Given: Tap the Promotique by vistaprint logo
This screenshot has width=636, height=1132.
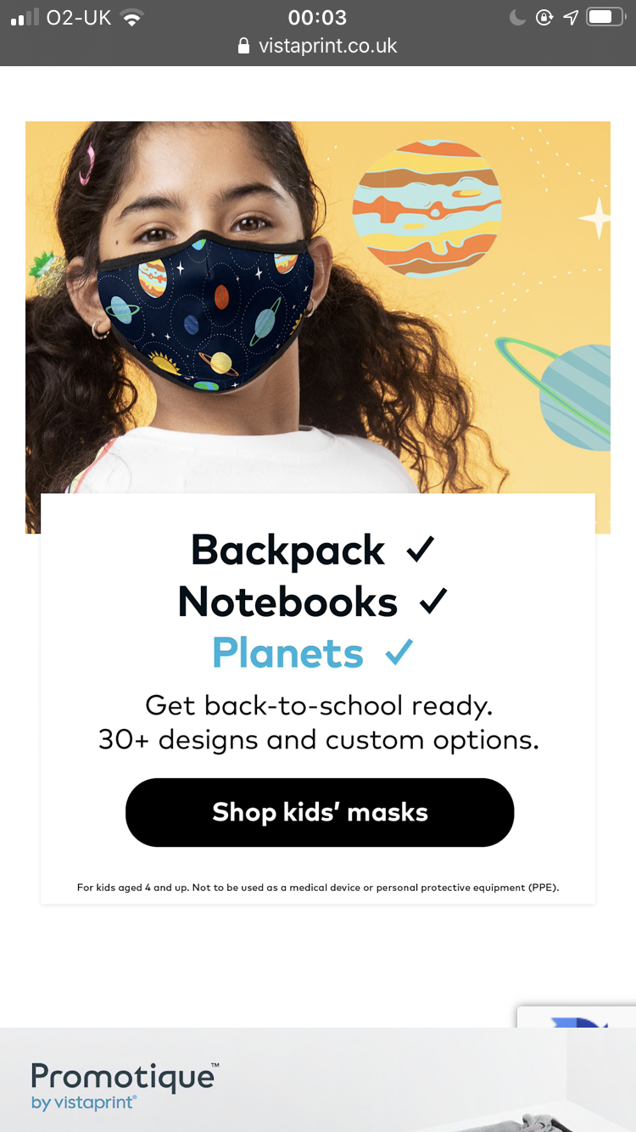Looking at the screenshot, I should point(125,1085).
